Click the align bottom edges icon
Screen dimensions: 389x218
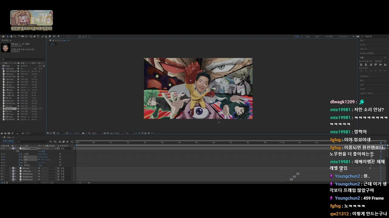pyautogui.click(x=385, y=65)
